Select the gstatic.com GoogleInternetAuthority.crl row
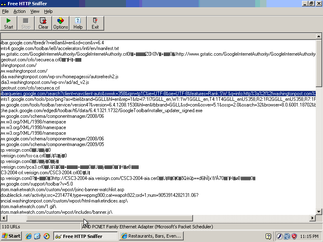The width and height of the screenshot is (323, 242). (158, 54)
